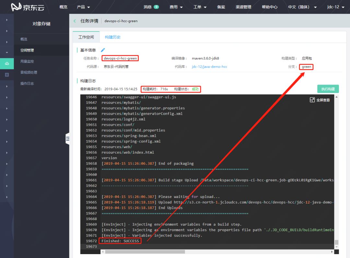Click the green branch value
The width and height of the screenshot is (350, 258).
click(x=306, y=67)
